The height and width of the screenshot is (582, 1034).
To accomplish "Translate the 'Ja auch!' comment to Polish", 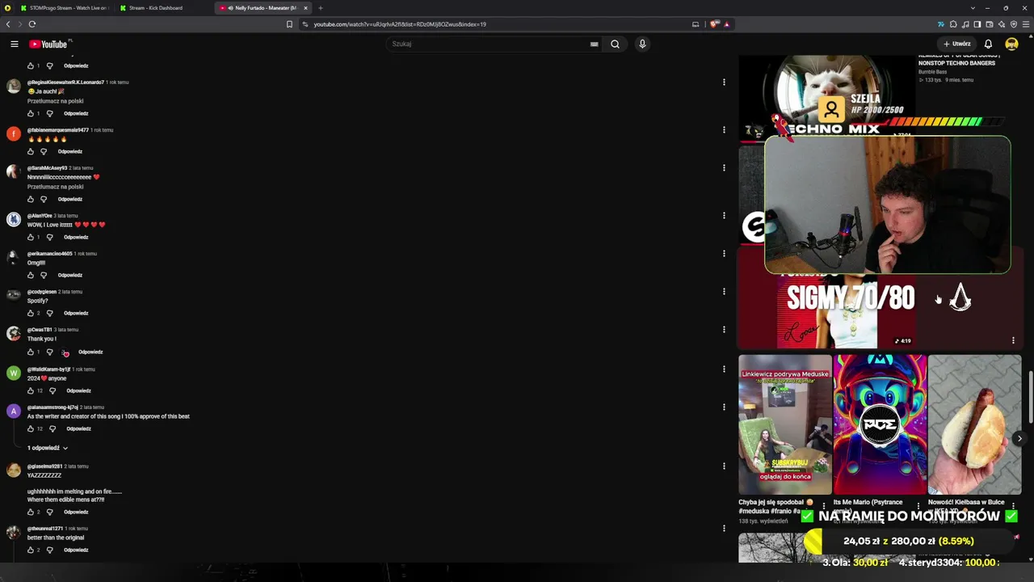I will click(x=56, y=101).
